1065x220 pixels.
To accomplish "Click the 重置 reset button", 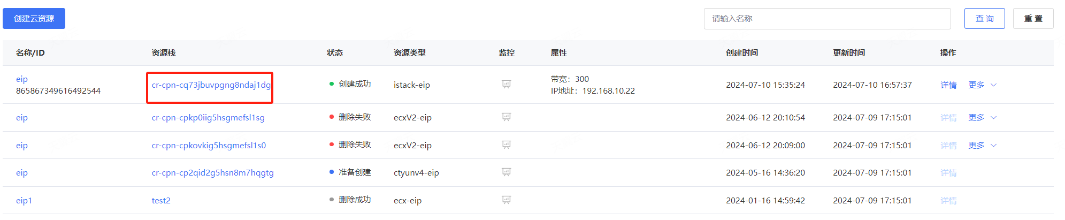I will [1033, 18].
